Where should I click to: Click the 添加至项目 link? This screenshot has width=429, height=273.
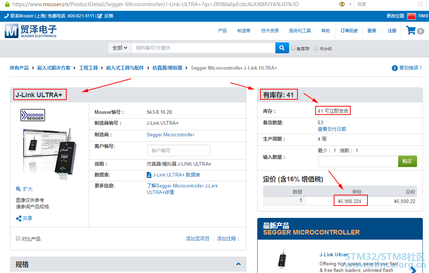197,239
